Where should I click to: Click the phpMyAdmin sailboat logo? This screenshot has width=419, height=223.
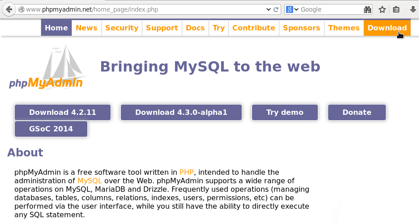46,67
